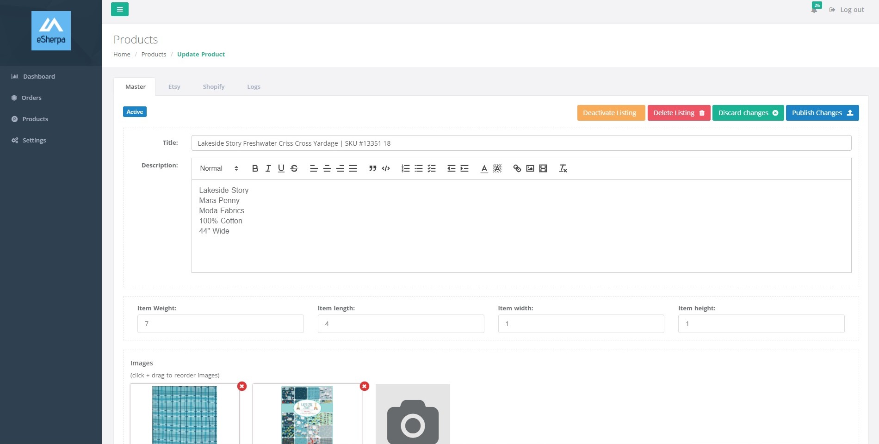Center align description text
This screenshot has width=879, height=444.
click(327, 168)
